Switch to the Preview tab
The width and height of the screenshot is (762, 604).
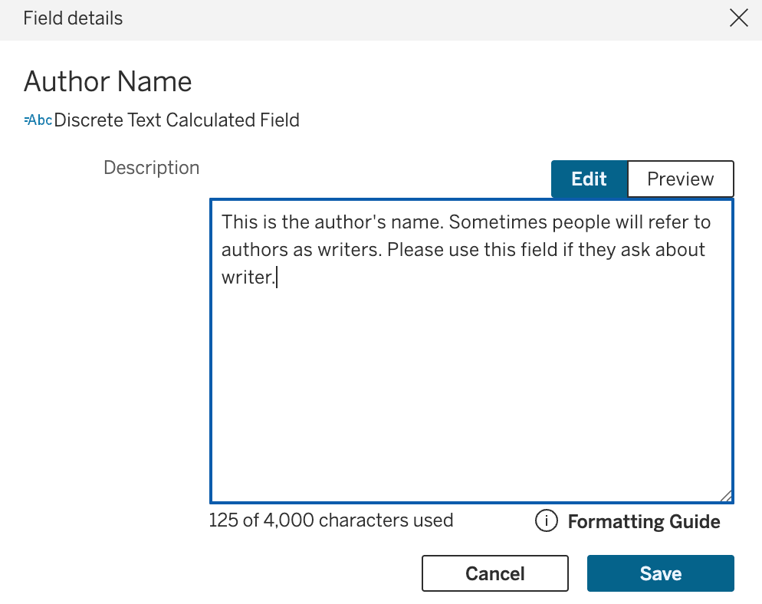coord(681,179)
